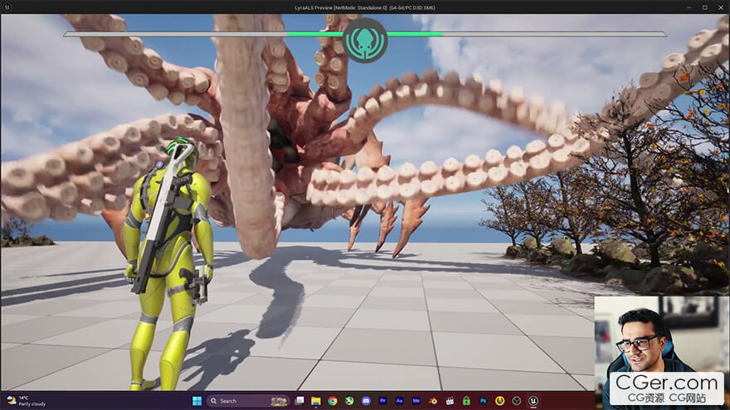Click the kraken boss emblem icon
The width and height of the screenshot is (730, 410).
pyautogui.click(x=365, y=41)
